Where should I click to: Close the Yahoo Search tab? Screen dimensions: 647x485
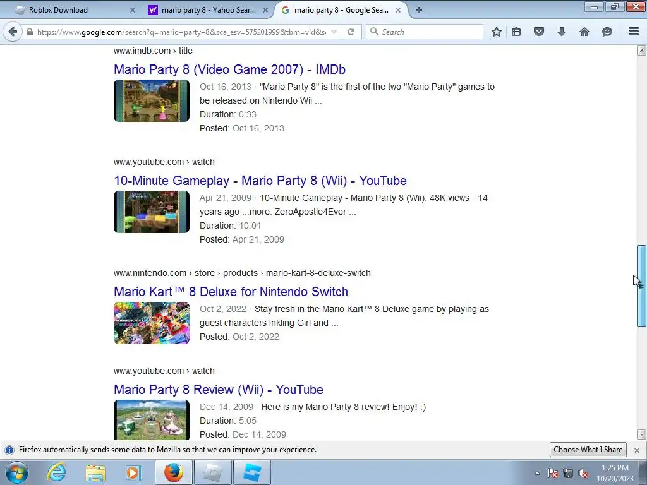click(x=265, y=10)
